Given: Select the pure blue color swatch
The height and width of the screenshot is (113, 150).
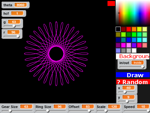Looking at the screenshot, I should (x=129, y=40).
